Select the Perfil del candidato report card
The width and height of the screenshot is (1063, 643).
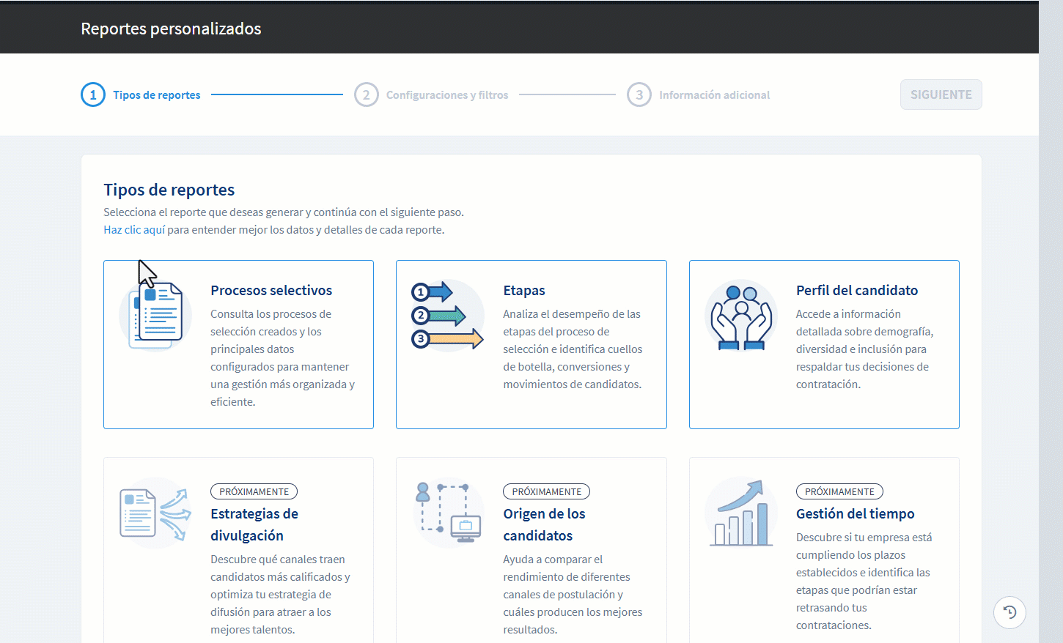pyautogui.click(x=824, y=344)
